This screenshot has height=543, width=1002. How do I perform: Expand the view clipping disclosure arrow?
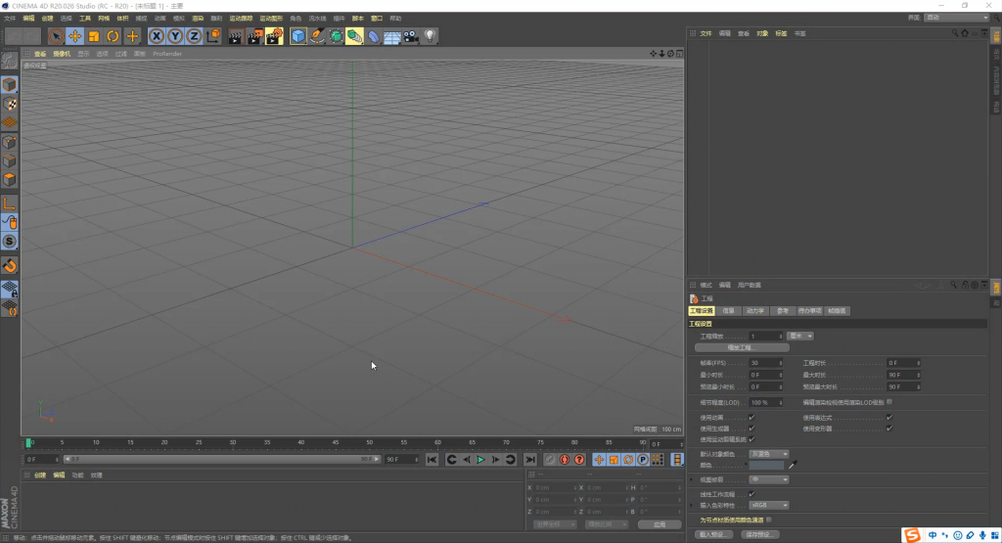tap(692, 479)
